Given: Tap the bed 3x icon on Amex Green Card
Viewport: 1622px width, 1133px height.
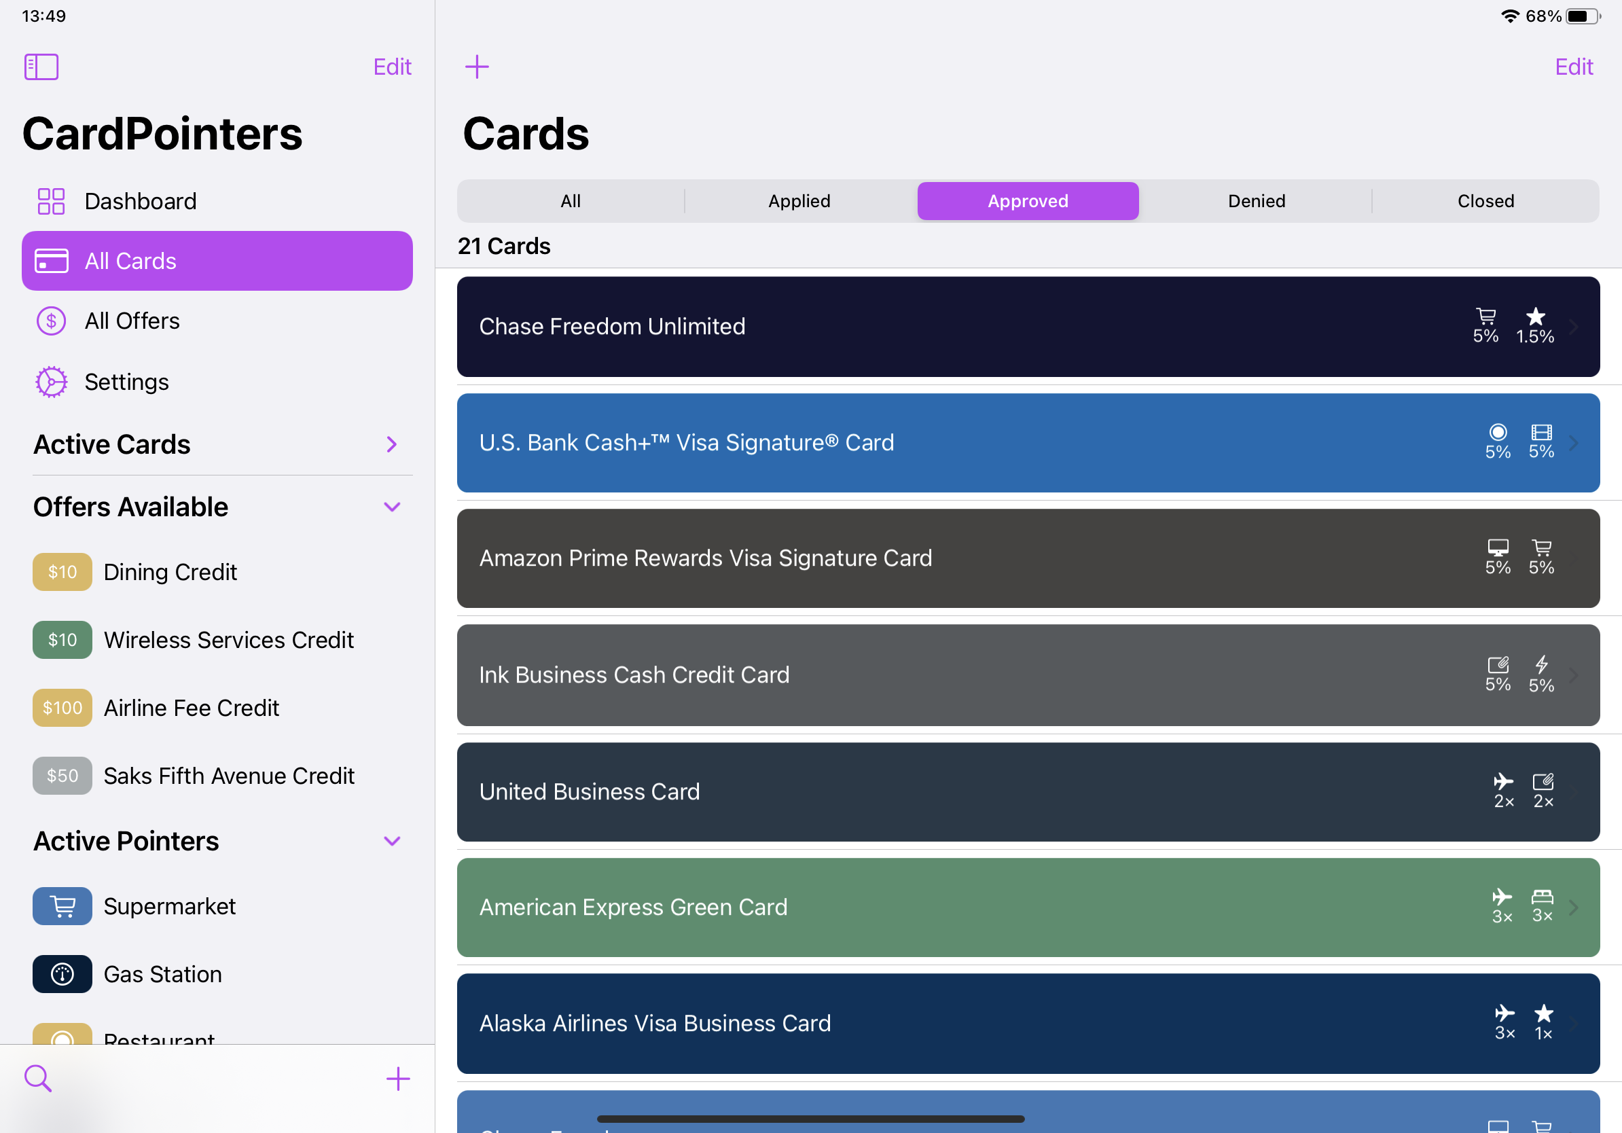Looking at the screenshot, I should 1542,907.
